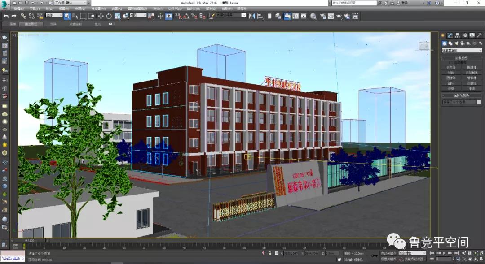Click the object color swatch
The image size is (485, 264).
coord(478,102)
